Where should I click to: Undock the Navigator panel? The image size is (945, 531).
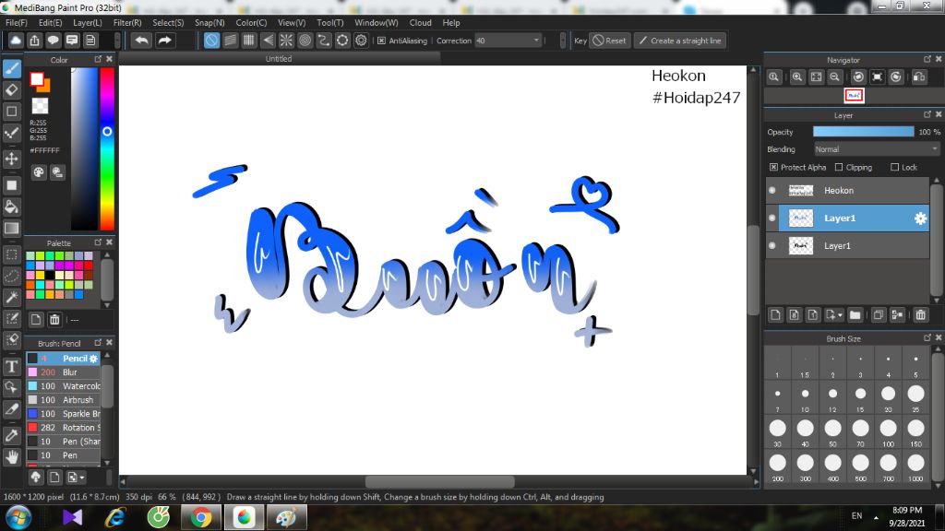tap(927, 59)
